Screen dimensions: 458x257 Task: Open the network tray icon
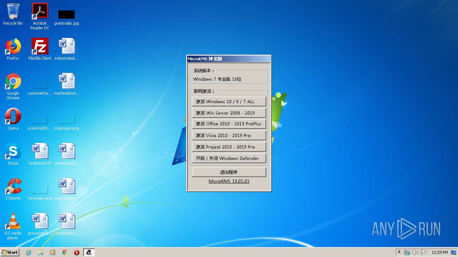click(x=407, y=252)
